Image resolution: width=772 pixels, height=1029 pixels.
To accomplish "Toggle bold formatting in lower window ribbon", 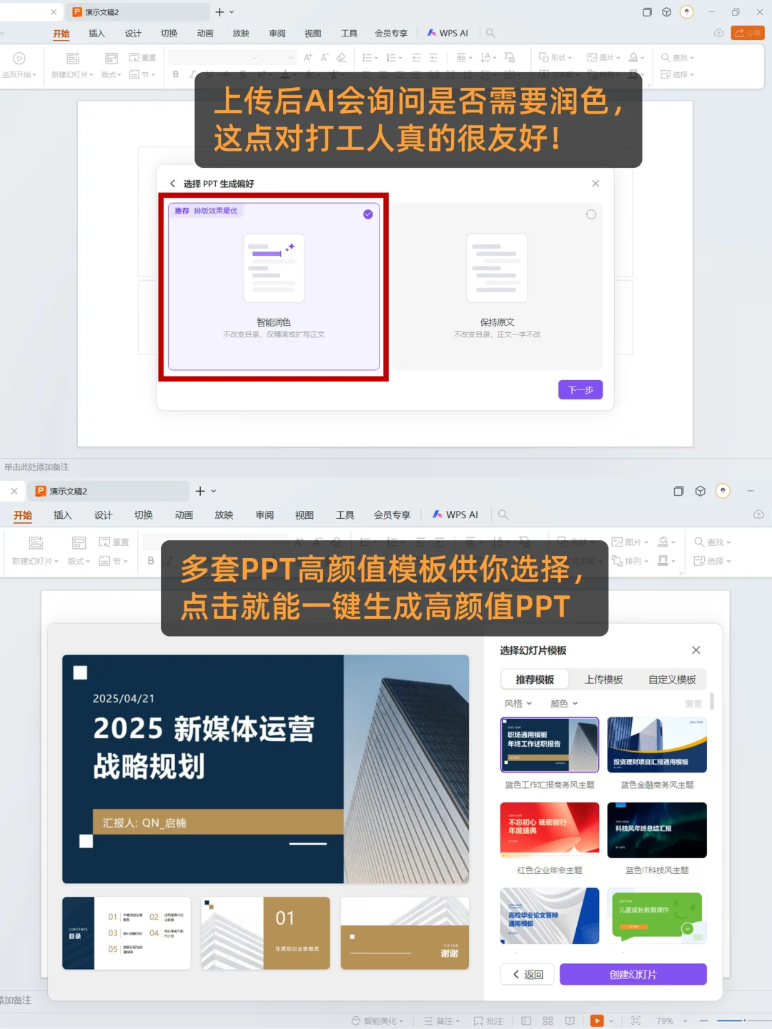I will (151, 561).
